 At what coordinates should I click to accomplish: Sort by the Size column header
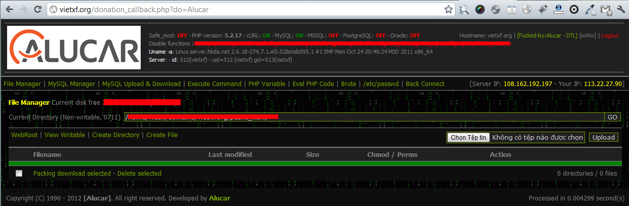tap(313, 155)
